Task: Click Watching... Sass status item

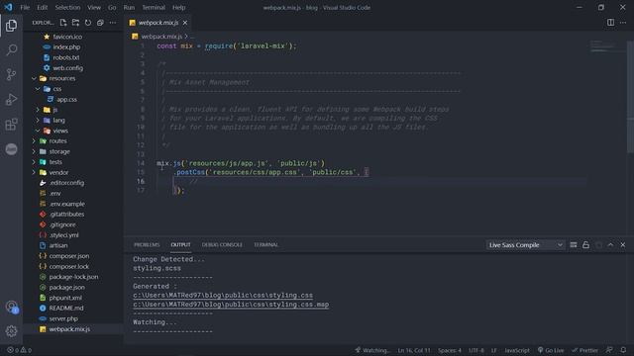Action: pyautogui.click(x=372, y=350)
